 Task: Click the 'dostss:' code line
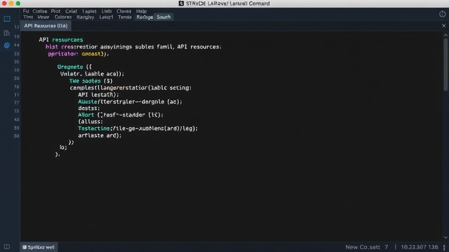click(x=89, y=108)
